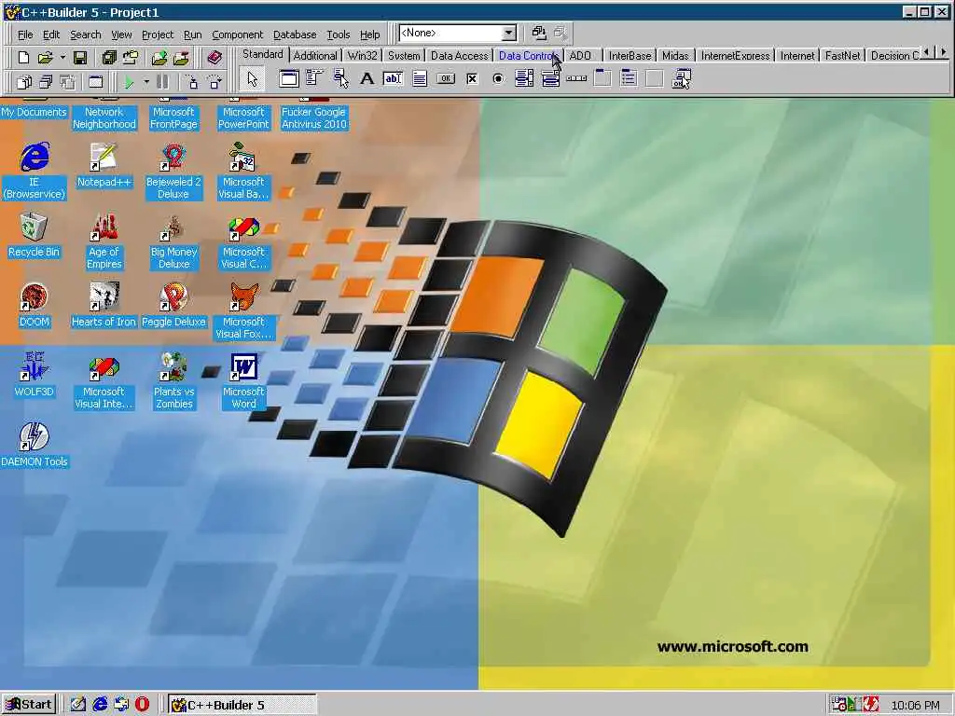Click the Trace Into debugger icon
This screenshot has width=955, height=716.
(192, 82)
